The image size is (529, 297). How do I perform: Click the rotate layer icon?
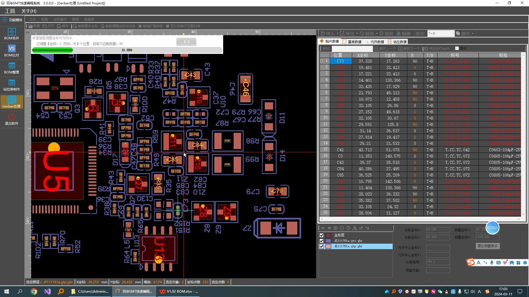click(348, 228)
